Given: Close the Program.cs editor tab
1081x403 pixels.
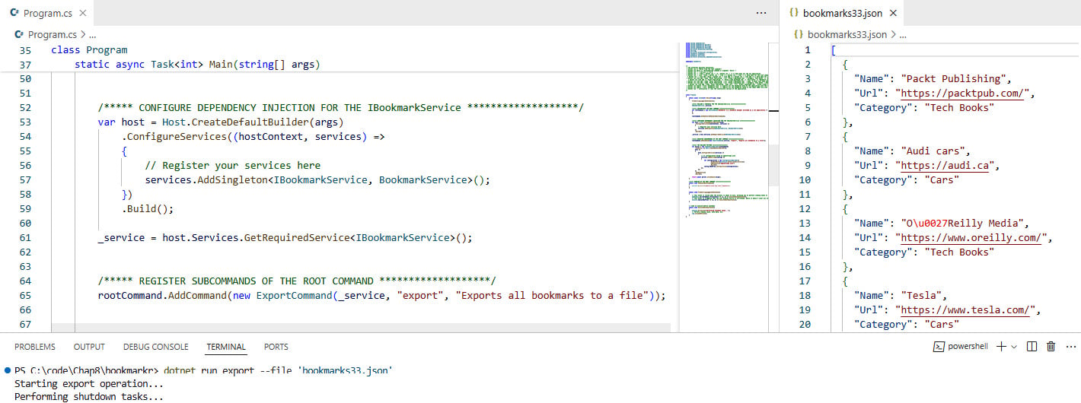Looking at the screenshot, I should [83, 14].
